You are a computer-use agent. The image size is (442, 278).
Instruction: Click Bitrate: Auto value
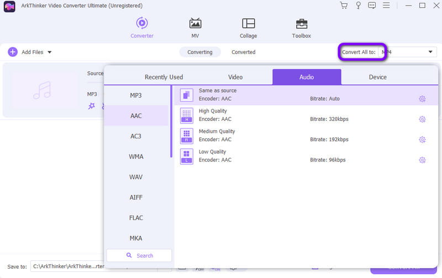coord(325,99)
